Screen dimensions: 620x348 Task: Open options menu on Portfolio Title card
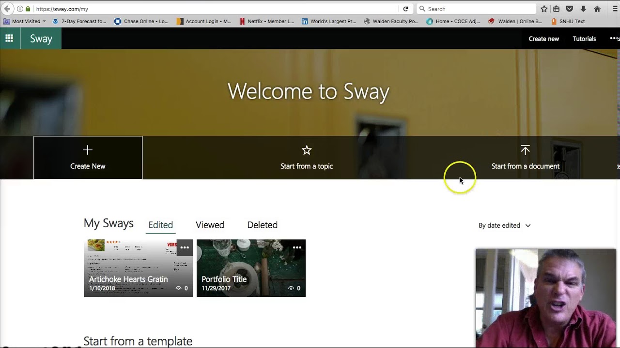click(297, 247)
